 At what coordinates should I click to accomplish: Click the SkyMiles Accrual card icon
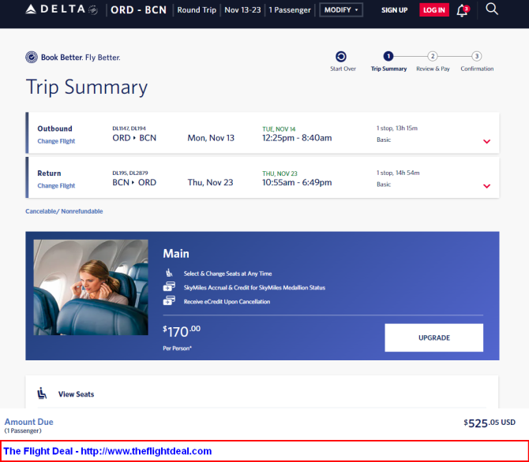(169, 286)
